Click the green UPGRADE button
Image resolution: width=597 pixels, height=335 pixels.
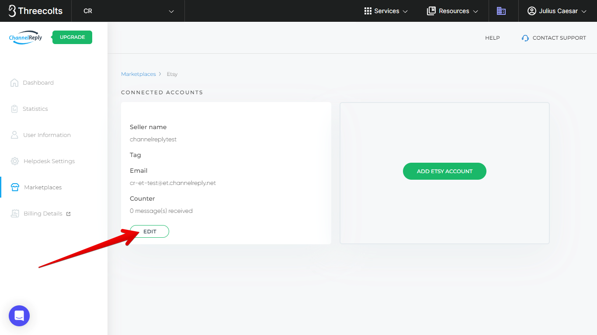(x=72, y=37)
